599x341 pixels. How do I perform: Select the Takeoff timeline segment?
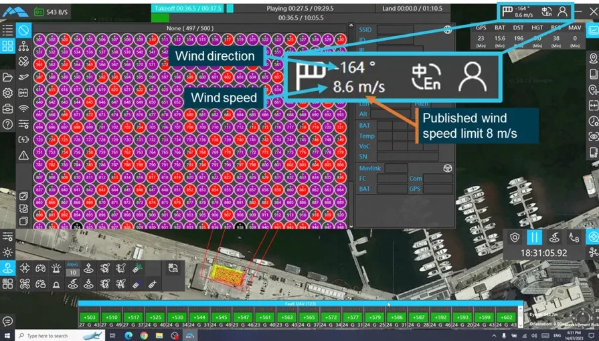[x=187, y=8]
